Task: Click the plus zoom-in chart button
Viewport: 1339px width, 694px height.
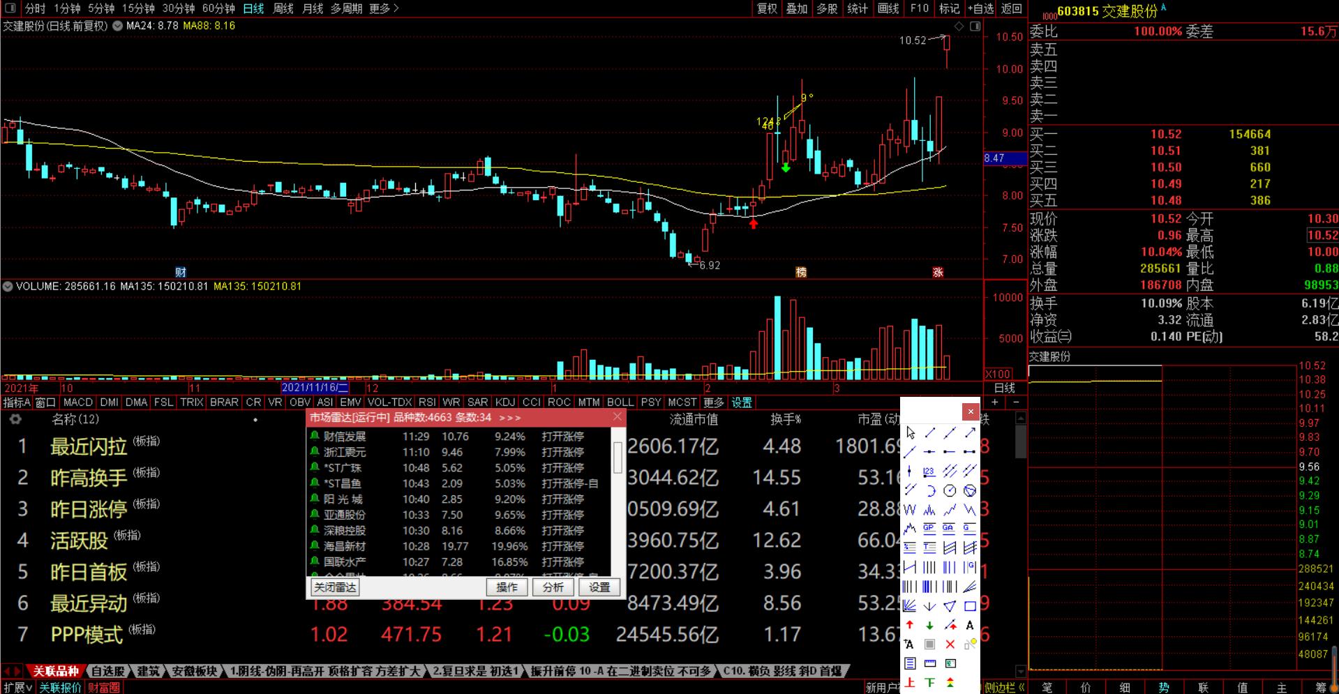Action: click(x=995, y=402)
